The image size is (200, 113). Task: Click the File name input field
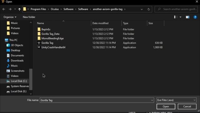(95, 100)
